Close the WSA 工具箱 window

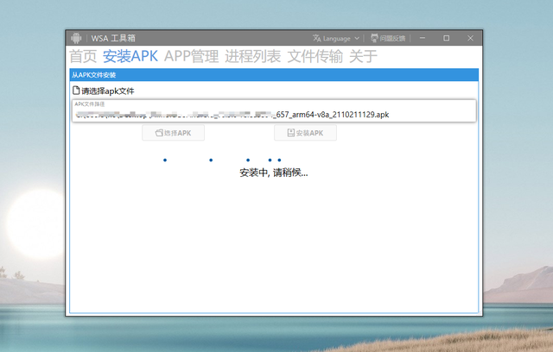pyautogui.click(x=470, y=38)
